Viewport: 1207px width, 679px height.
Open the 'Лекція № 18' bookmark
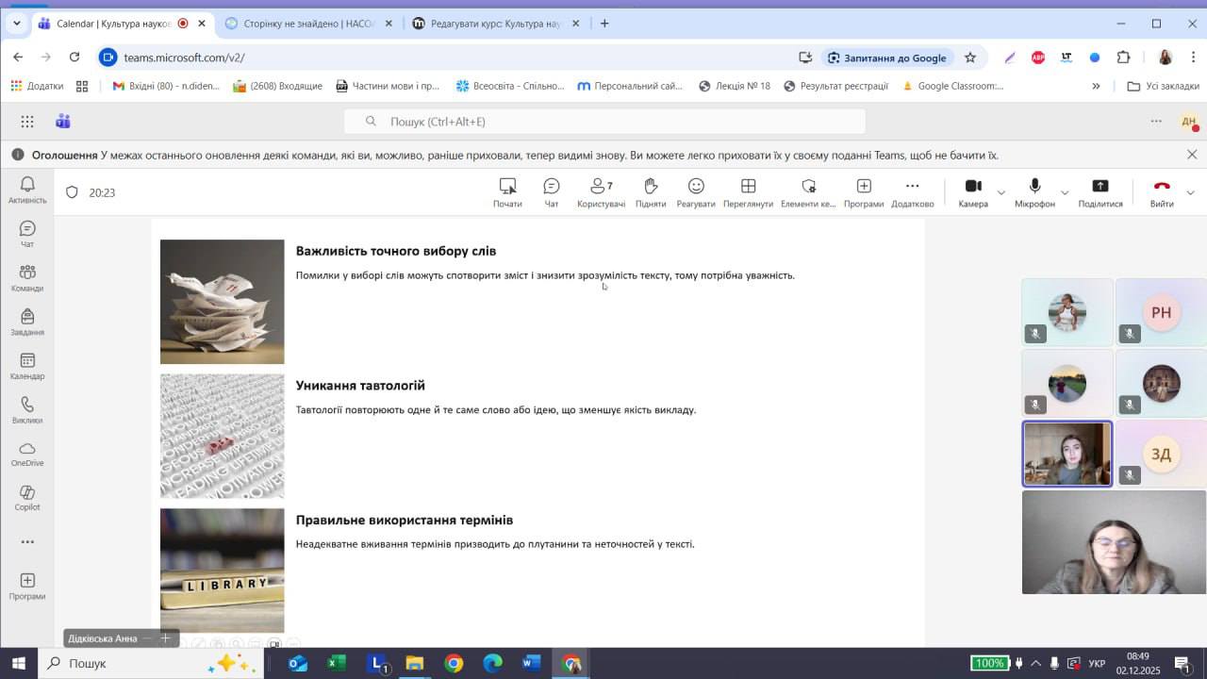point(735,86)
